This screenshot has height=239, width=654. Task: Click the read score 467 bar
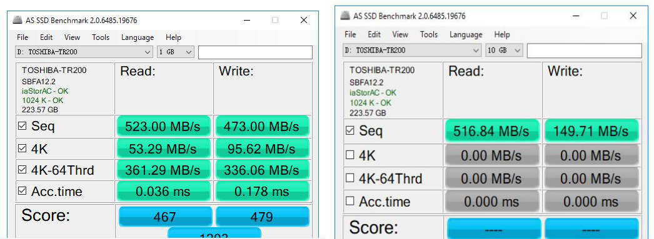pos(165,217)
